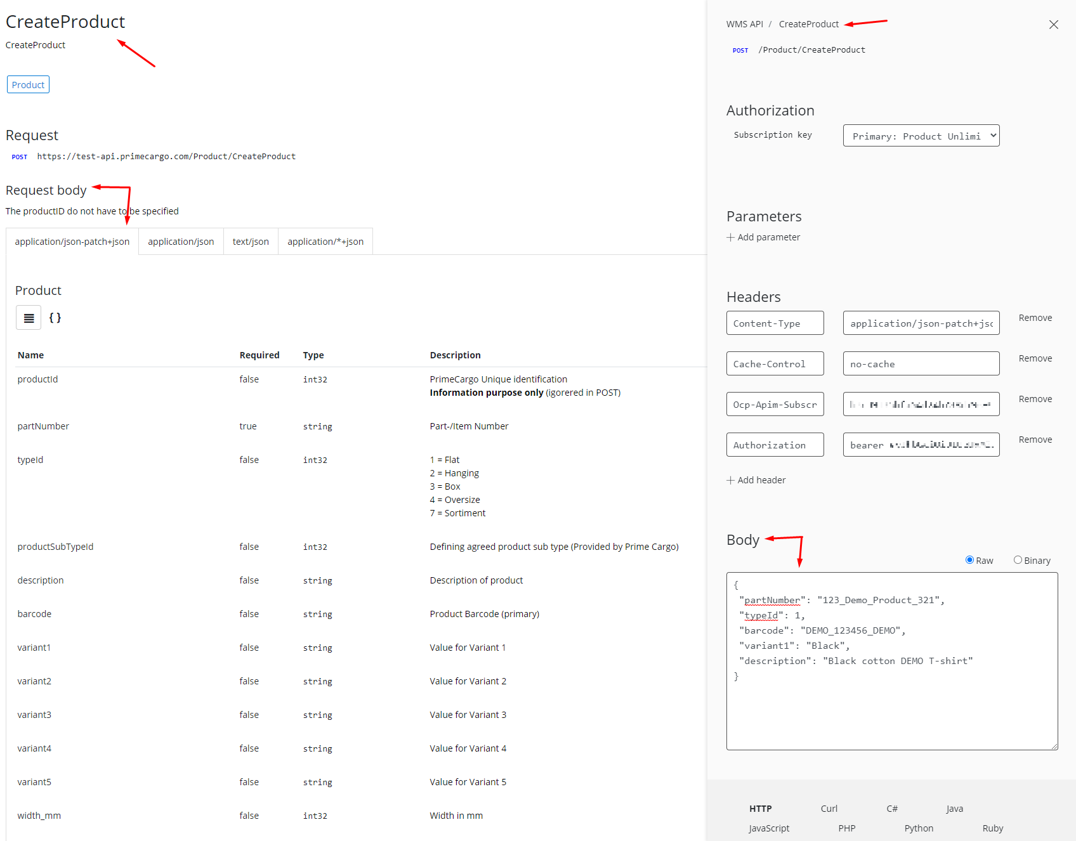
Task: Show the Curl code sample
Action: (x=829, y=809)
